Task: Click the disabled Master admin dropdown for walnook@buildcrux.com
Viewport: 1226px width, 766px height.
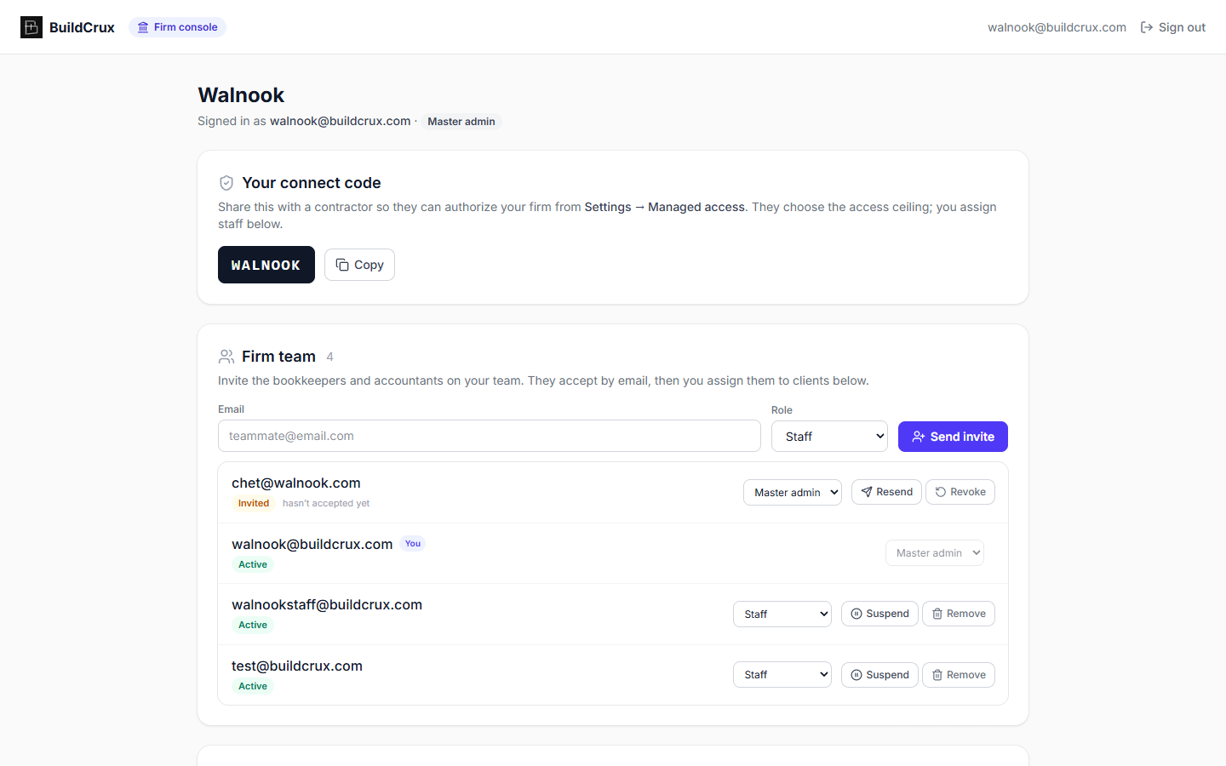Action: click(x=935, y=553)
